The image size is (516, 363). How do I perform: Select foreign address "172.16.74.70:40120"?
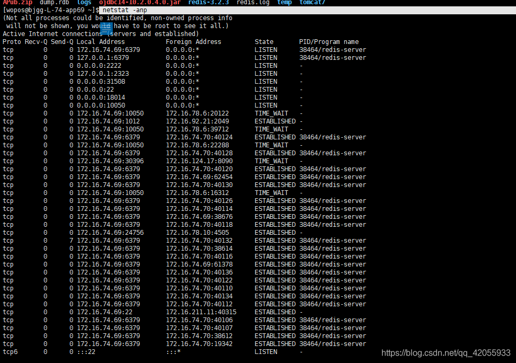point(199,169)
